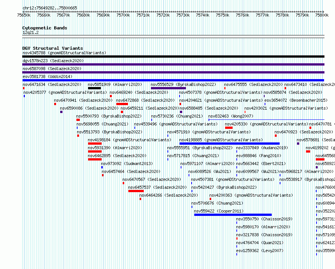Select the red nsv6462895 variant bar

94,159
